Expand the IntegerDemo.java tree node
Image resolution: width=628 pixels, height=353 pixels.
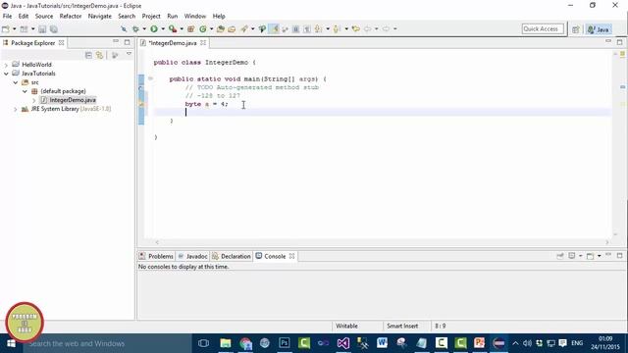pyautogui.click(x=34, y=100)
